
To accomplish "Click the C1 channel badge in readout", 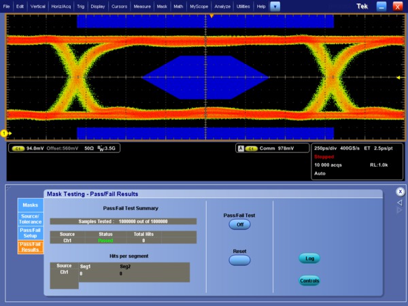I will coord(18,148).
